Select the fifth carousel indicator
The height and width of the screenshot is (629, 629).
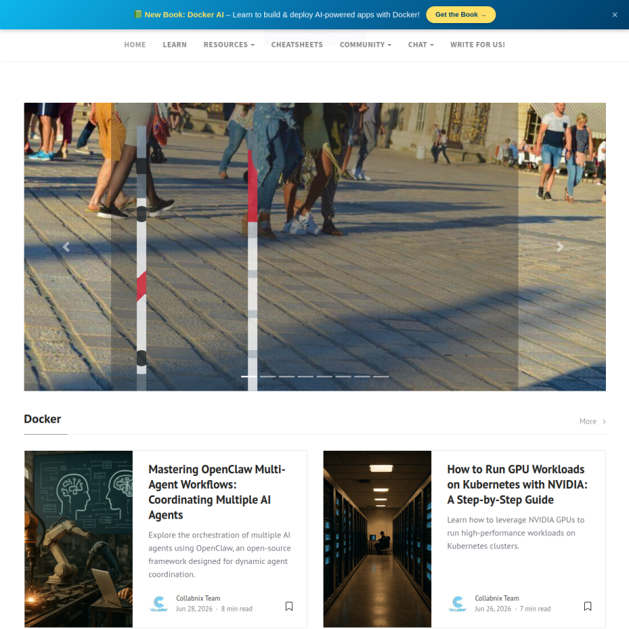coord(324,377)
